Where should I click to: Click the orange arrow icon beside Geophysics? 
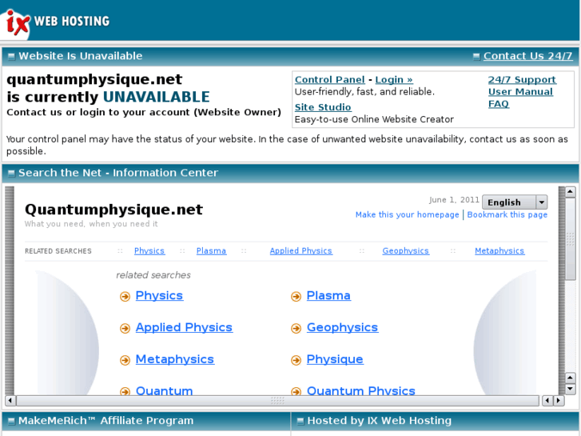click(296, 328)
